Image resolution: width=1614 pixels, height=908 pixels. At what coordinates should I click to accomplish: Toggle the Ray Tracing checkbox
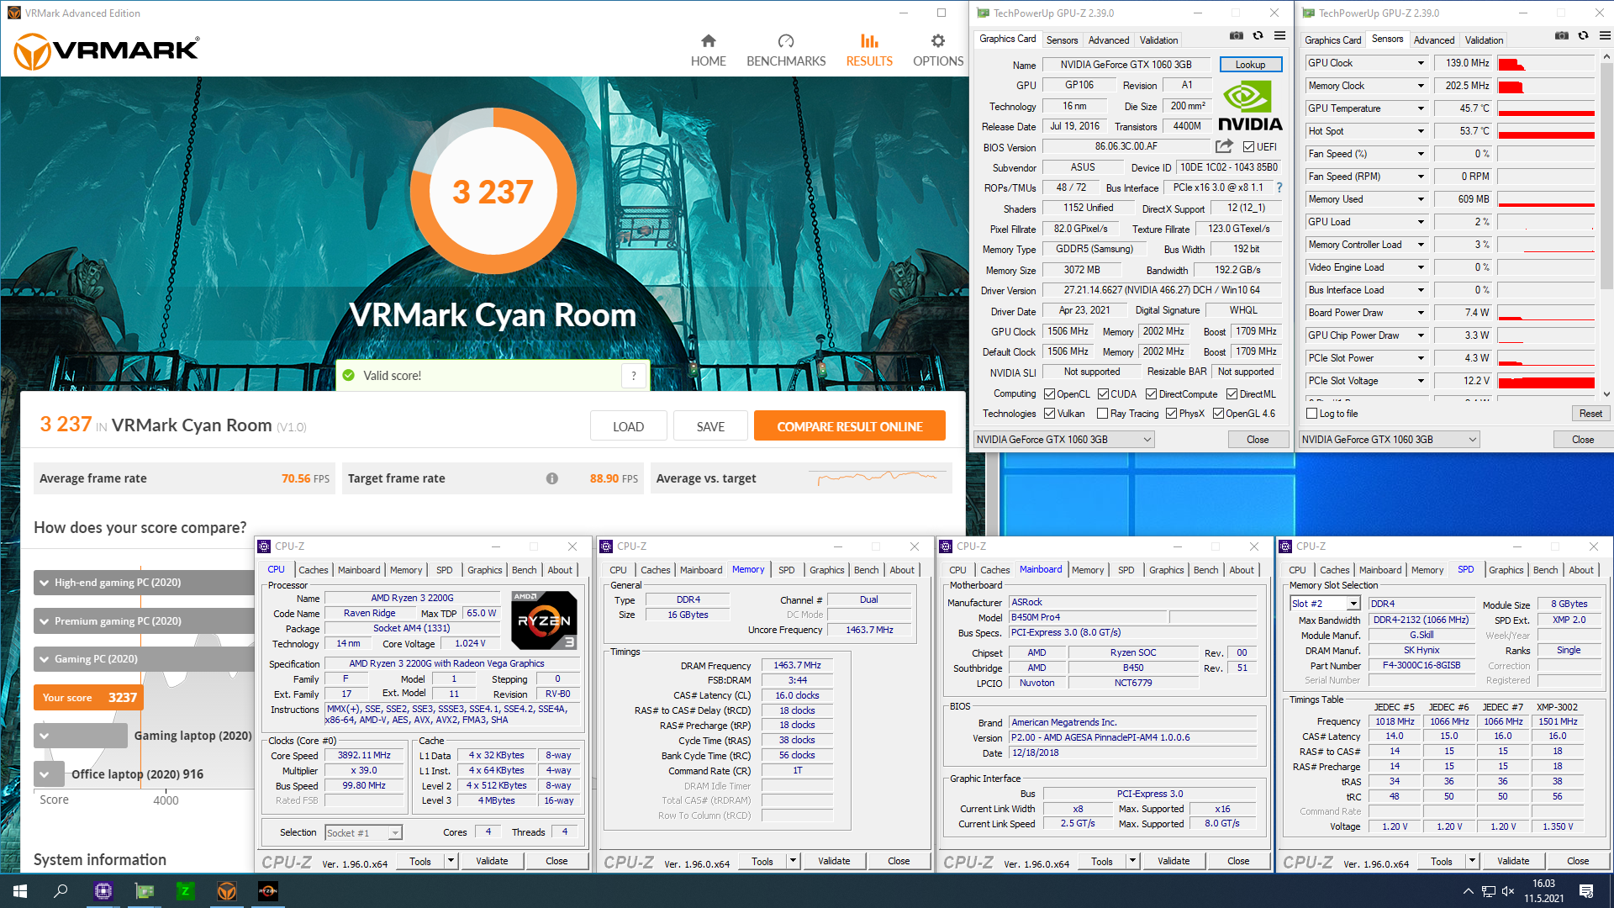point(1102,414)
